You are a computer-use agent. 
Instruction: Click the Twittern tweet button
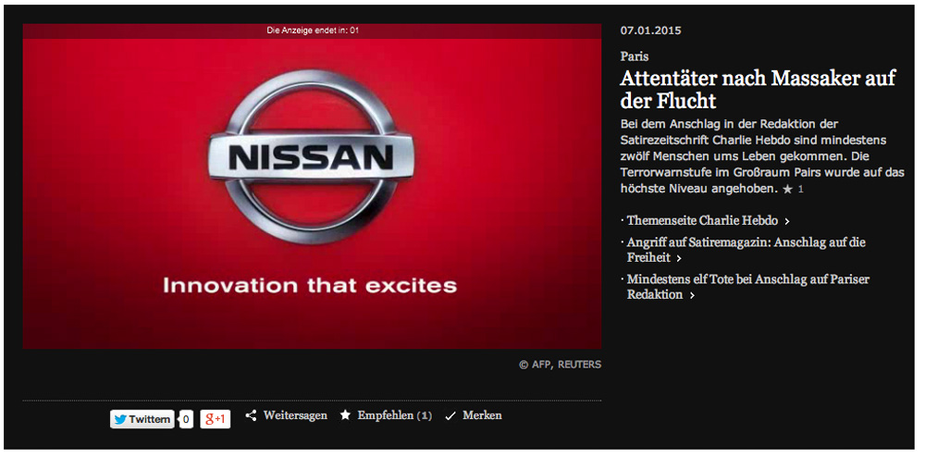pos(142,420)
